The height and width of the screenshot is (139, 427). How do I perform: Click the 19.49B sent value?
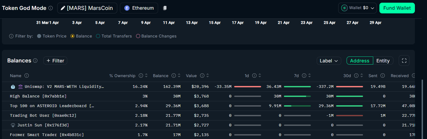coord(378,87)
